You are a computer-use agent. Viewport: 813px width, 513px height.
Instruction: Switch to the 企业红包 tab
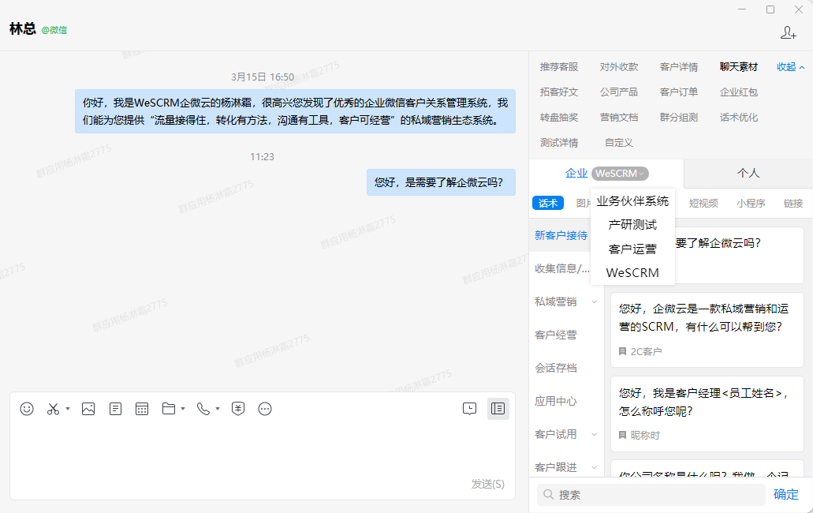[739, 92]
